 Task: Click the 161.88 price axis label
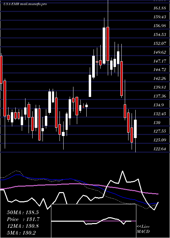[x=159, y=8]
